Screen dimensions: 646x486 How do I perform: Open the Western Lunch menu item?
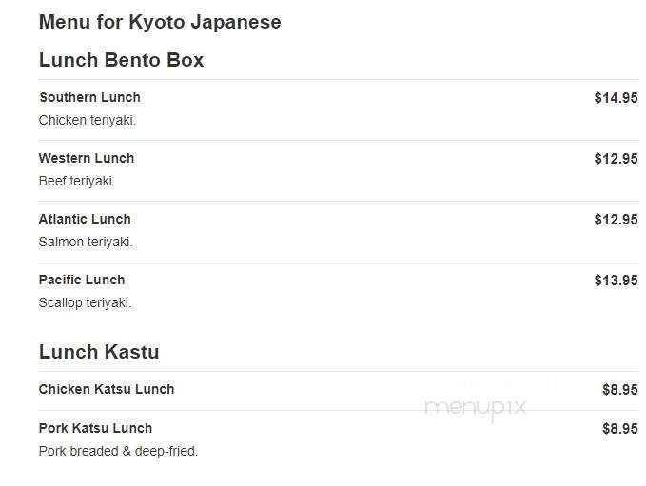tap(87, 158)
